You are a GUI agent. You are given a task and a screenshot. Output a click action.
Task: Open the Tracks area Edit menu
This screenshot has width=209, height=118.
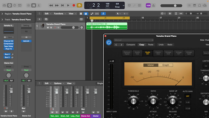click(x=48, y=14)
